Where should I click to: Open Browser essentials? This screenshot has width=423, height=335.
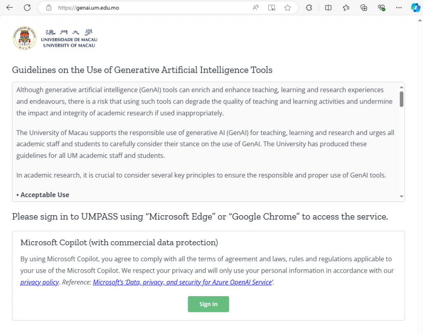tap(381, 7)
